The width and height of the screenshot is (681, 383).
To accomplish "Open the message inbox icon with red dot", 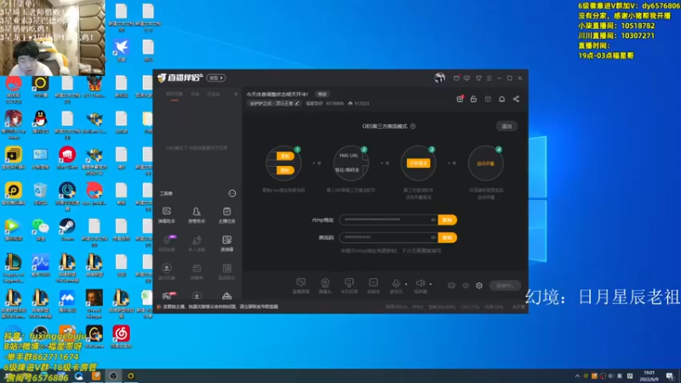I will [x=456, y=78].
